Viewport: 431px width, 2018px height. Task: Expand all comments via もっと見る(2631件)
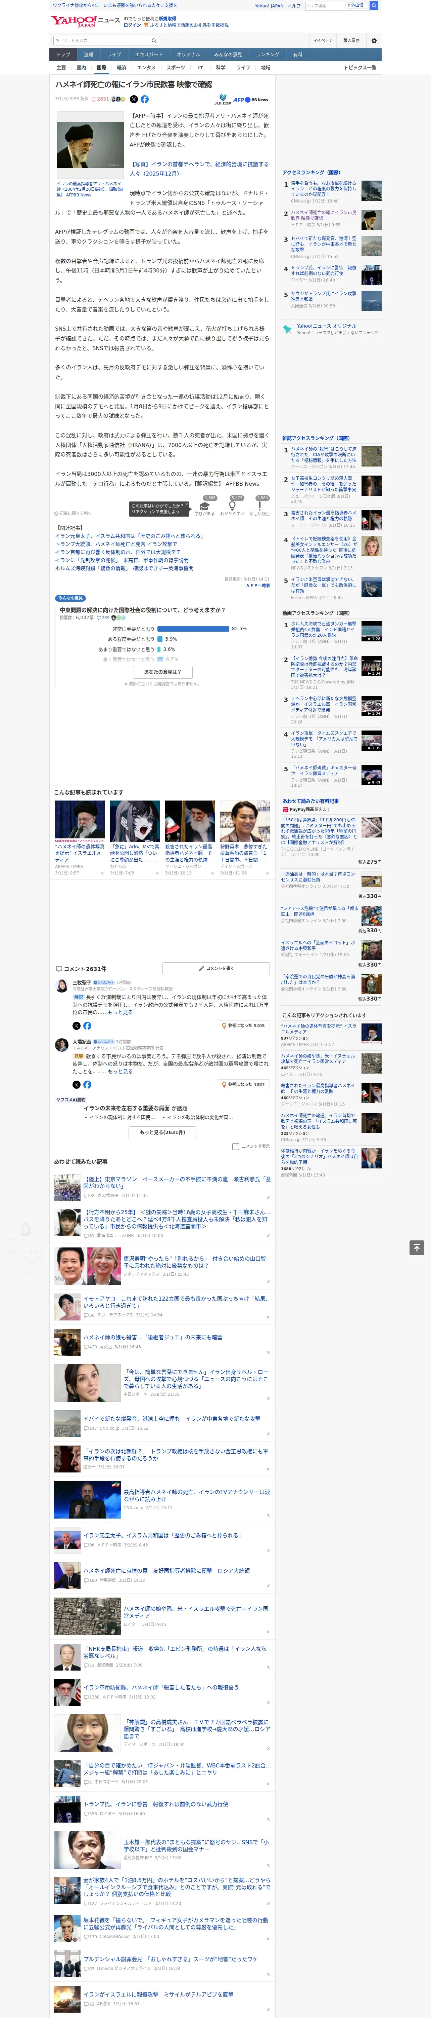[163, 1132]
